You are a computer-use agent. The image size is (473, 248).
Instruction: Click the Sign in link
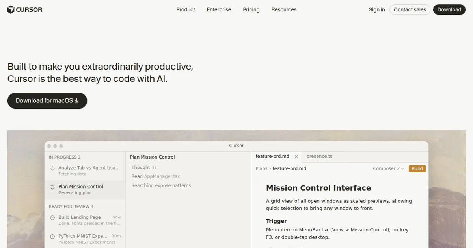coord(377,10)
